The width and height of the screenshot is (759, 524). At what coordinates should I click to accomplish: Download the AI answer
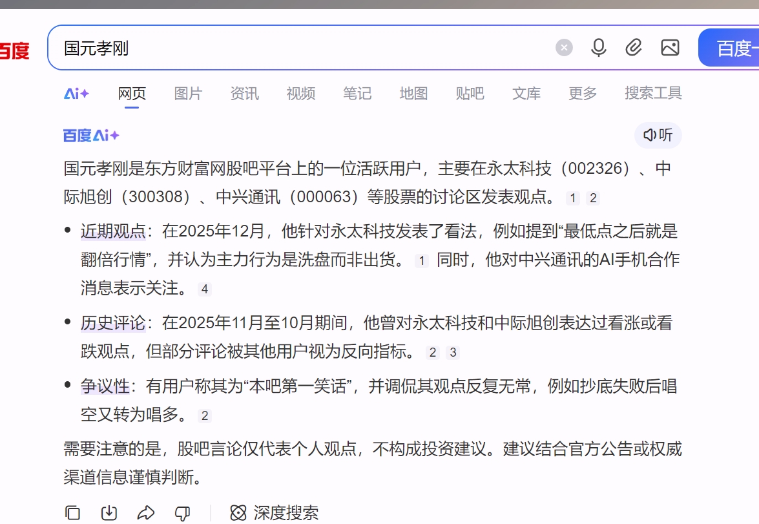coord(109,512)
